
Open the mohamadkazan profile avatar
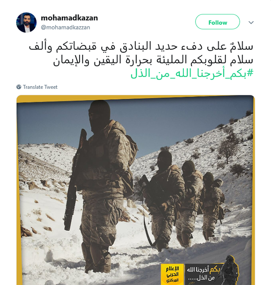click(x=26, y=23)
